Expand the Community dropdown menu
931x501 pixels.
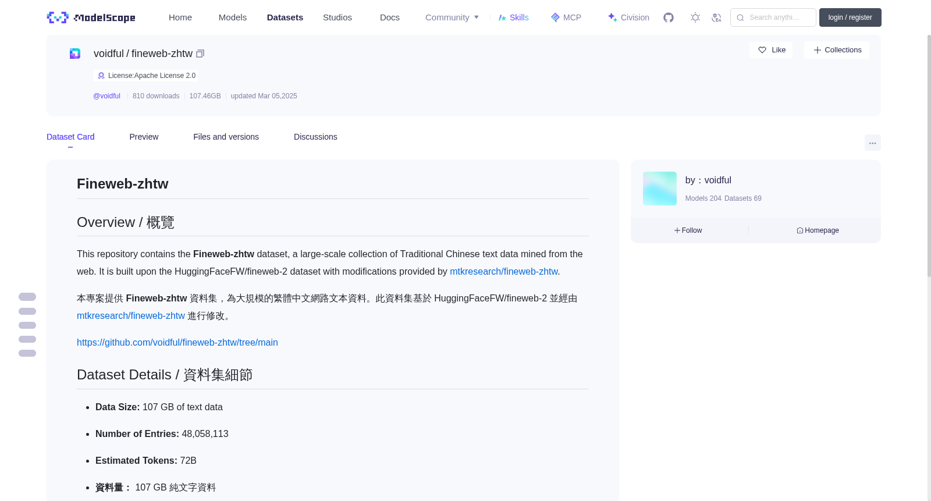tap(452, 17)
